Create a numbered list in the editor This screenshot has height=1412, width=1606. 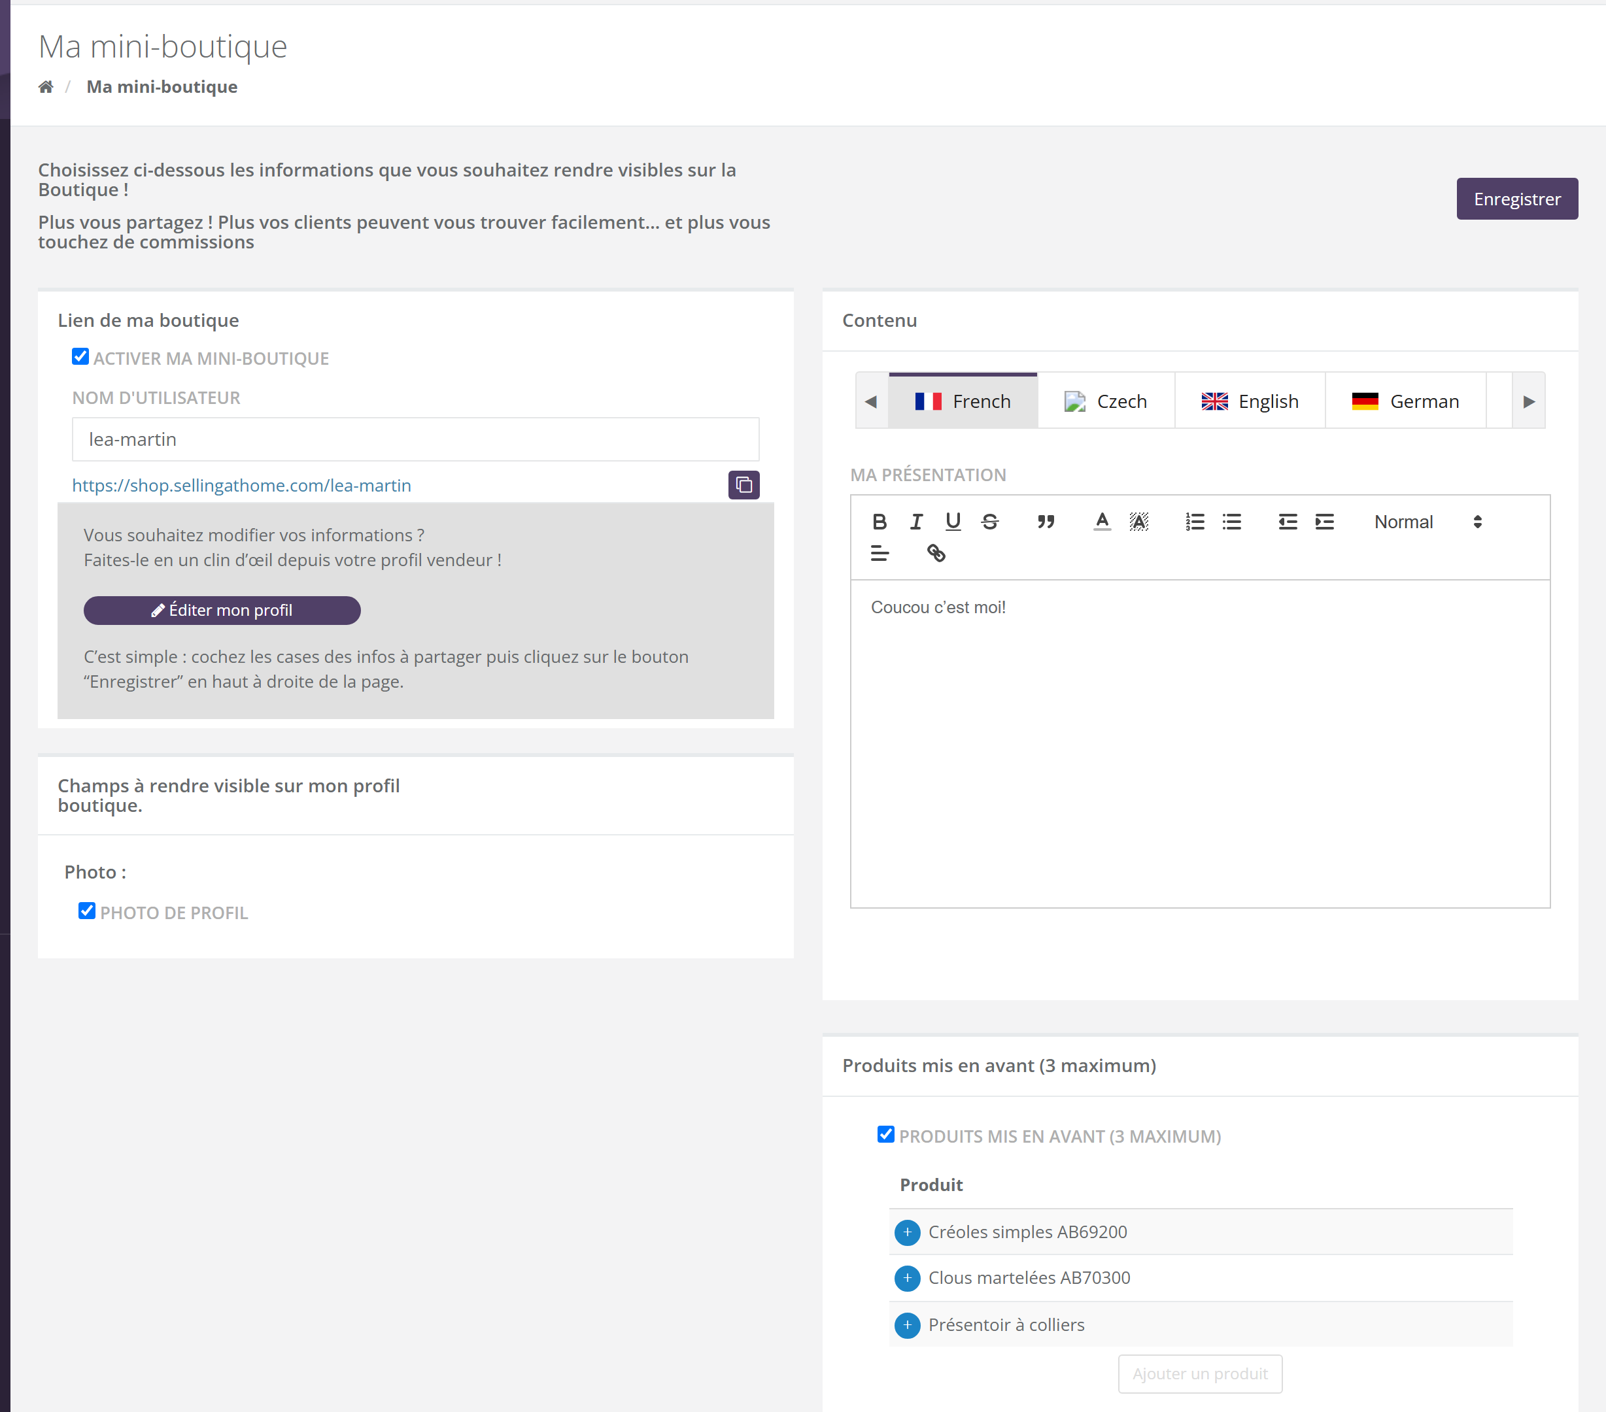[x=1195, y=522]
